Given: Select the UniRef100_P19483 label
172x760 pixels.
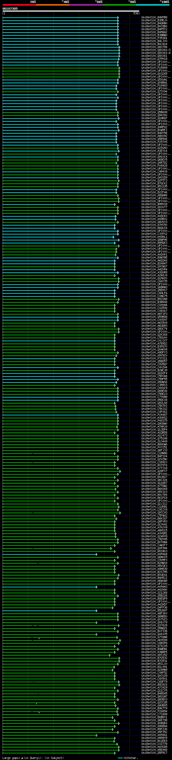Looking at the screenshot, I should tap(154, 85).
